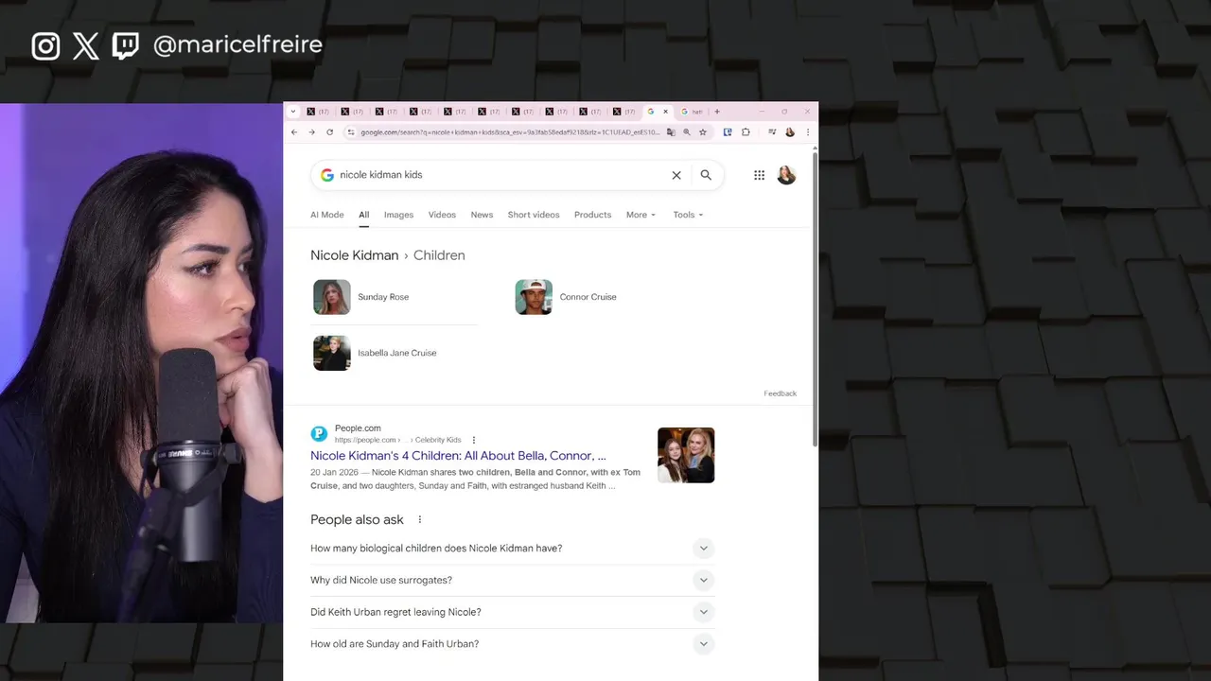
Task: Open the Google apps grid
Action: (759, 175)
